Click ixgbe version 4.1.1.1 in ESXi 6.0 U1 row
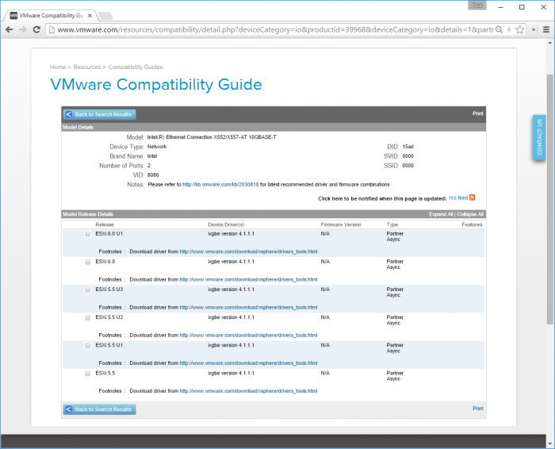Screen dimensions: 555x449 [232, 234]
